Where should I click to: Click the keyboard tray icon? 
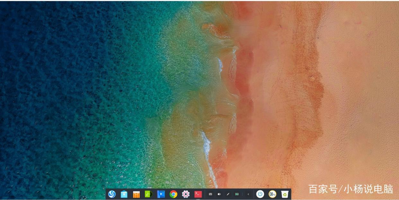click(210, 194)
